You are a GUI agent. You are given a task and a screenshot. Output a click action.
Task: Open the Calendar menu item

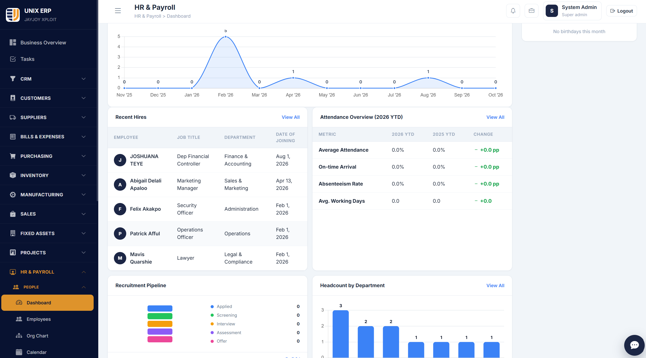pyautogui.click(x=47, y=352)
